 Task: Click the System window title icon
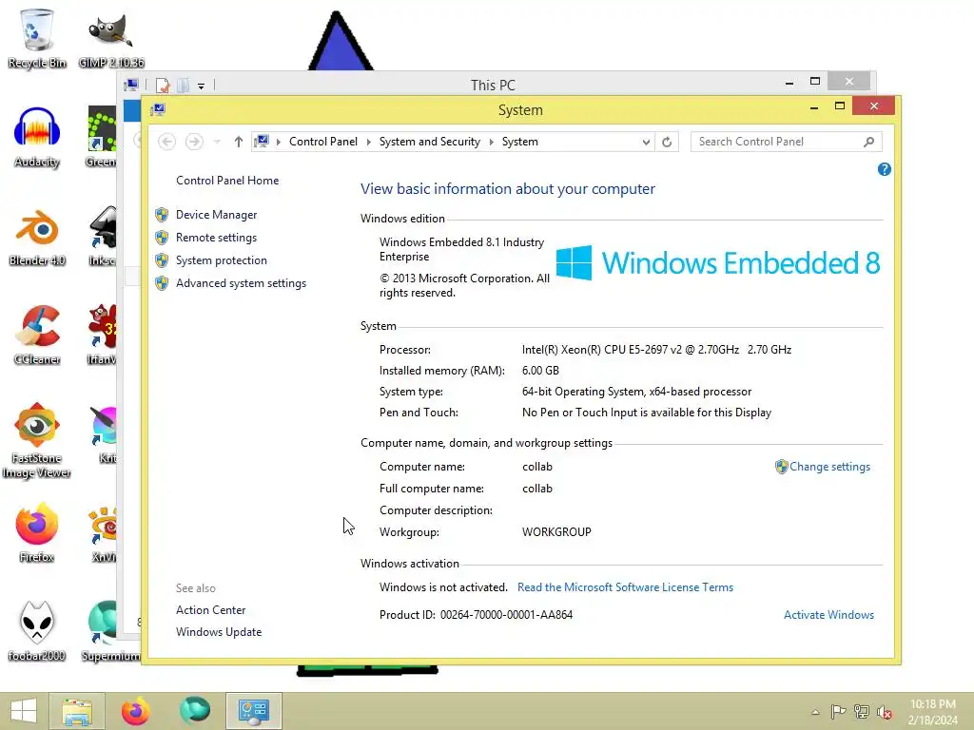pyautogui.click(x=159, y=110)
